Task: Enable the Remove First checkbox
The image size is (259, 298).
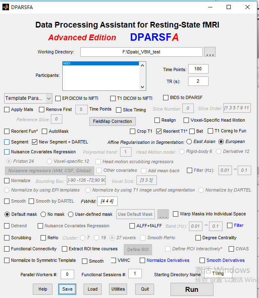Action: click(x=41, y=110)
